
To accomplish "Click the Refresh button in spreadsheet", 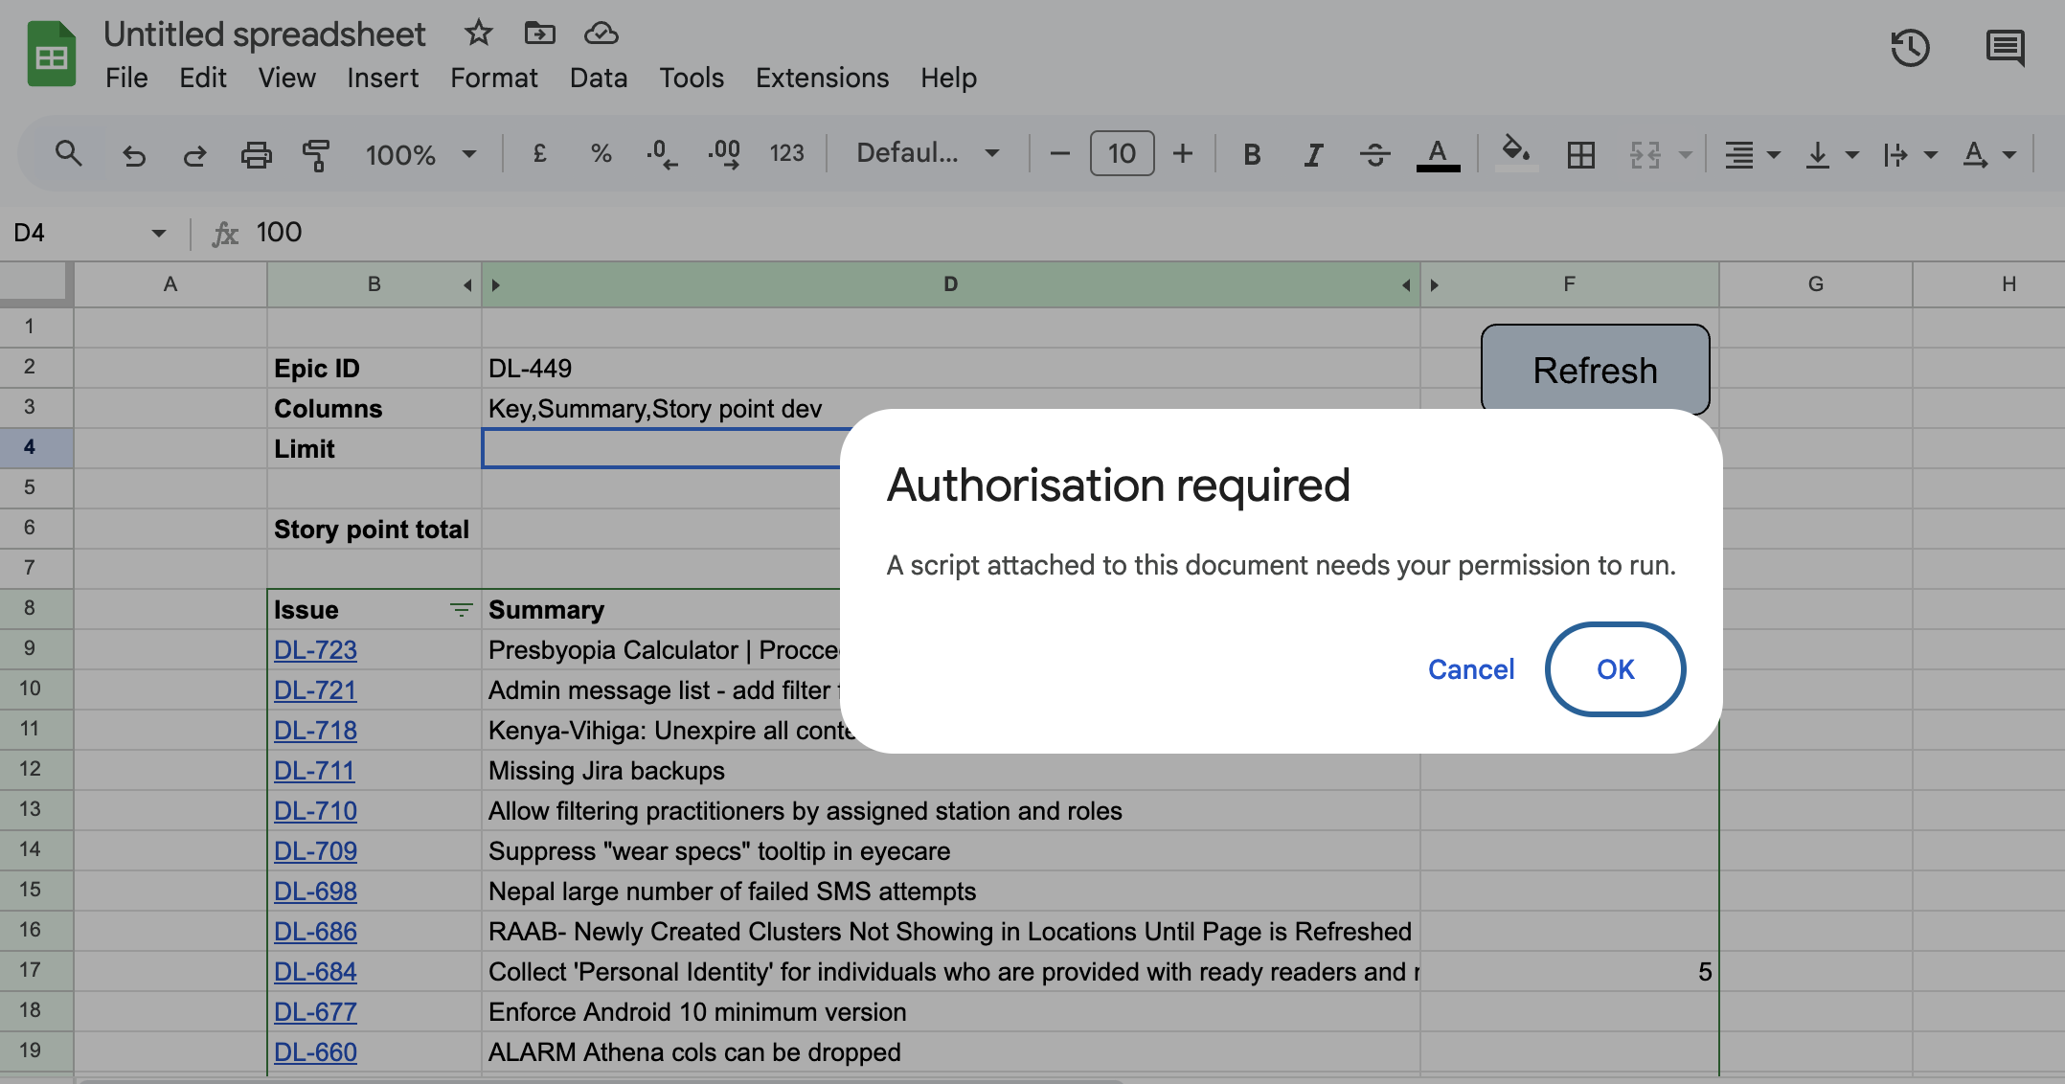I will [x=1594, y=369].
